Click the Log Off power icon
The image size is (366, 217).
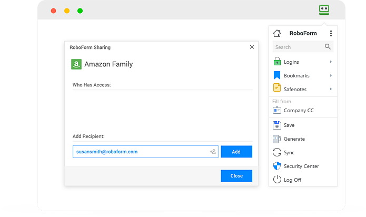(277, 179)
